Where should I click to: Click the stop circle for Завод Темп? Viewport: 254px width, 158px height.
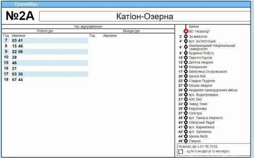[186, 104]
